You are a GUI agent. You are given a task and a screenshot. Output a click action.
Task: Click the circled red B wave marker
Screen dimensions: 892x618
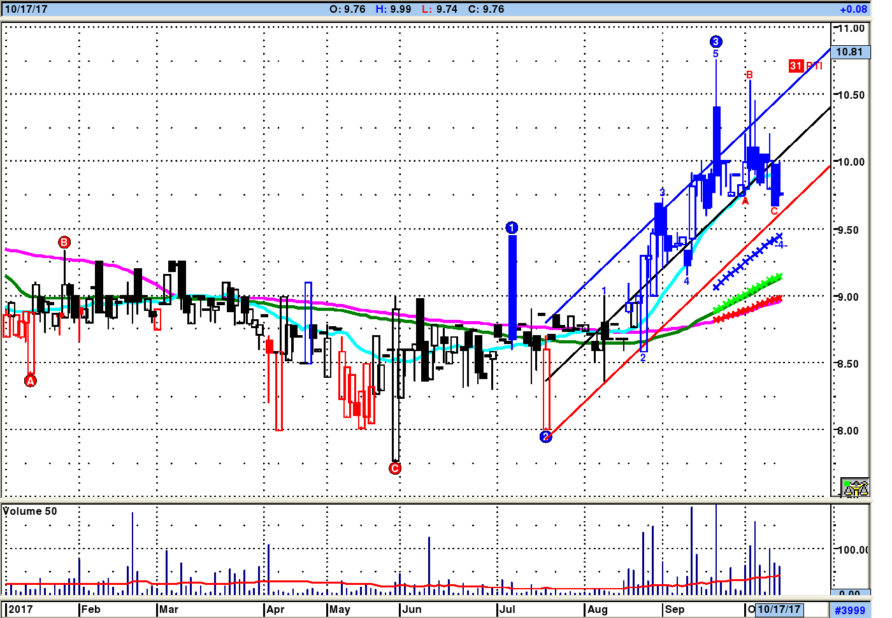(x=64, y=242)
